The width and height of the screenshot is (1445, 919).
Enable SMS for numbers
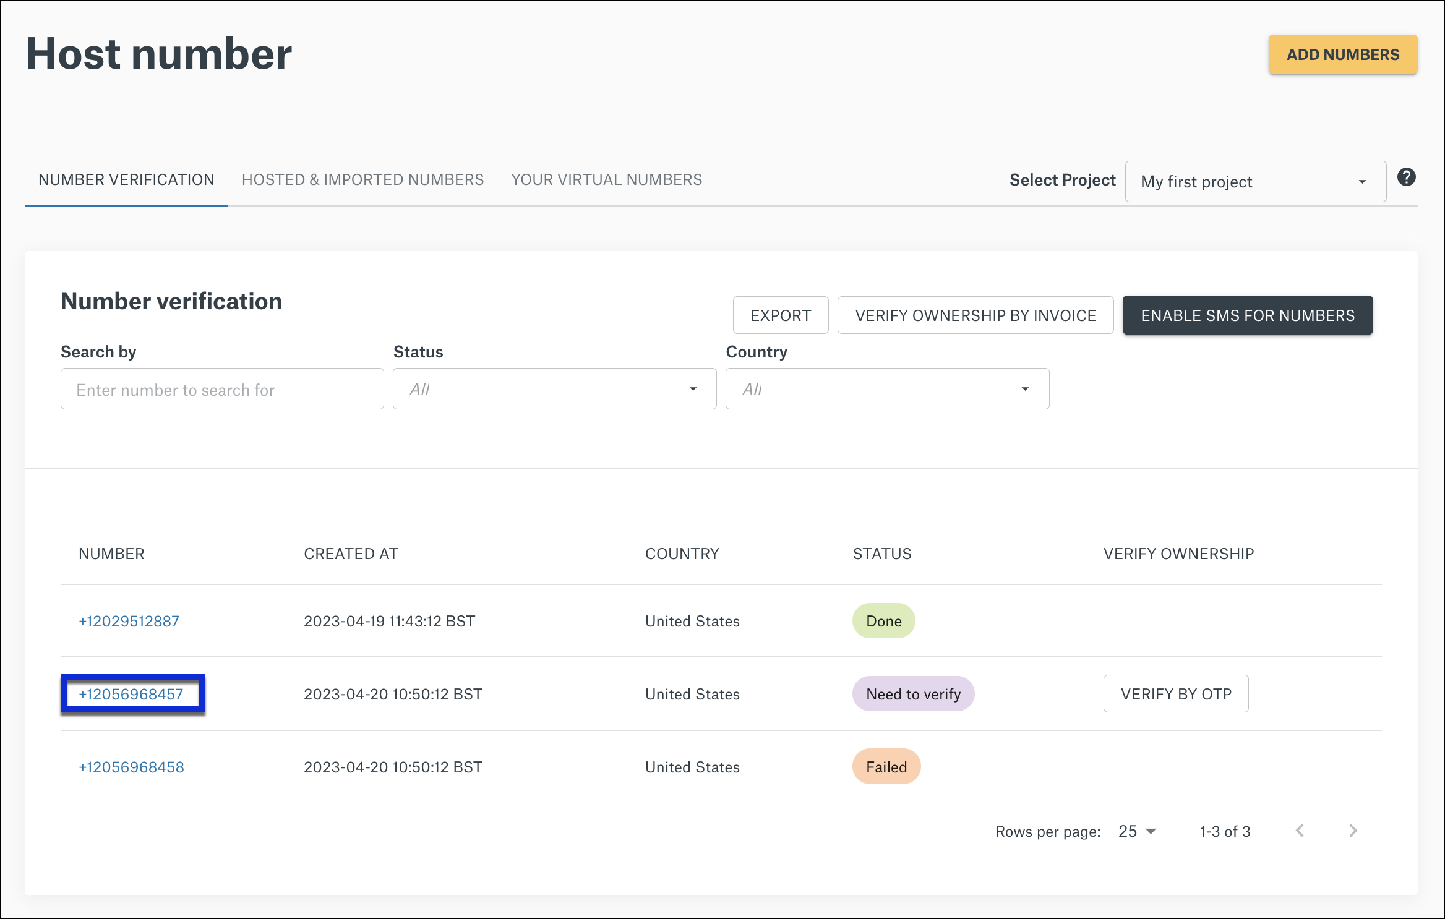1248,315
